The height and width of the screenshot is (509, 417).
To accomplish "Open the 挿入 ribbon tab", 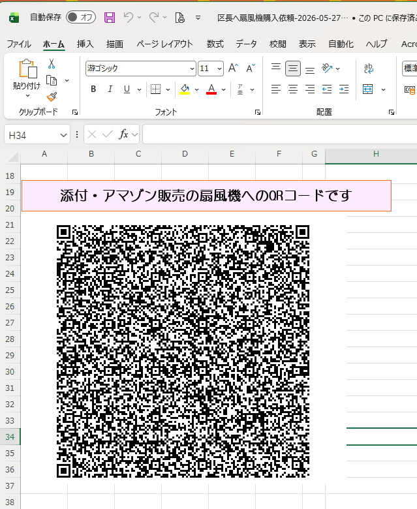I will [85, 44].
